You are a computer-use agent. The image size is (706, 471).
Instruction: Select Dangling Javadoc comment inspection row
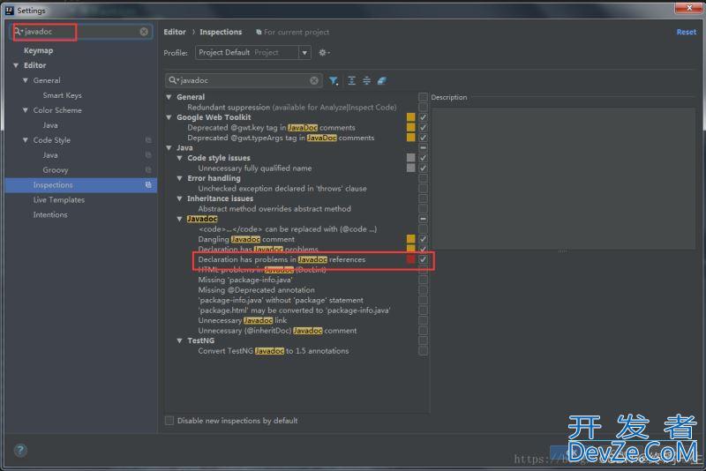pos(246,239)
